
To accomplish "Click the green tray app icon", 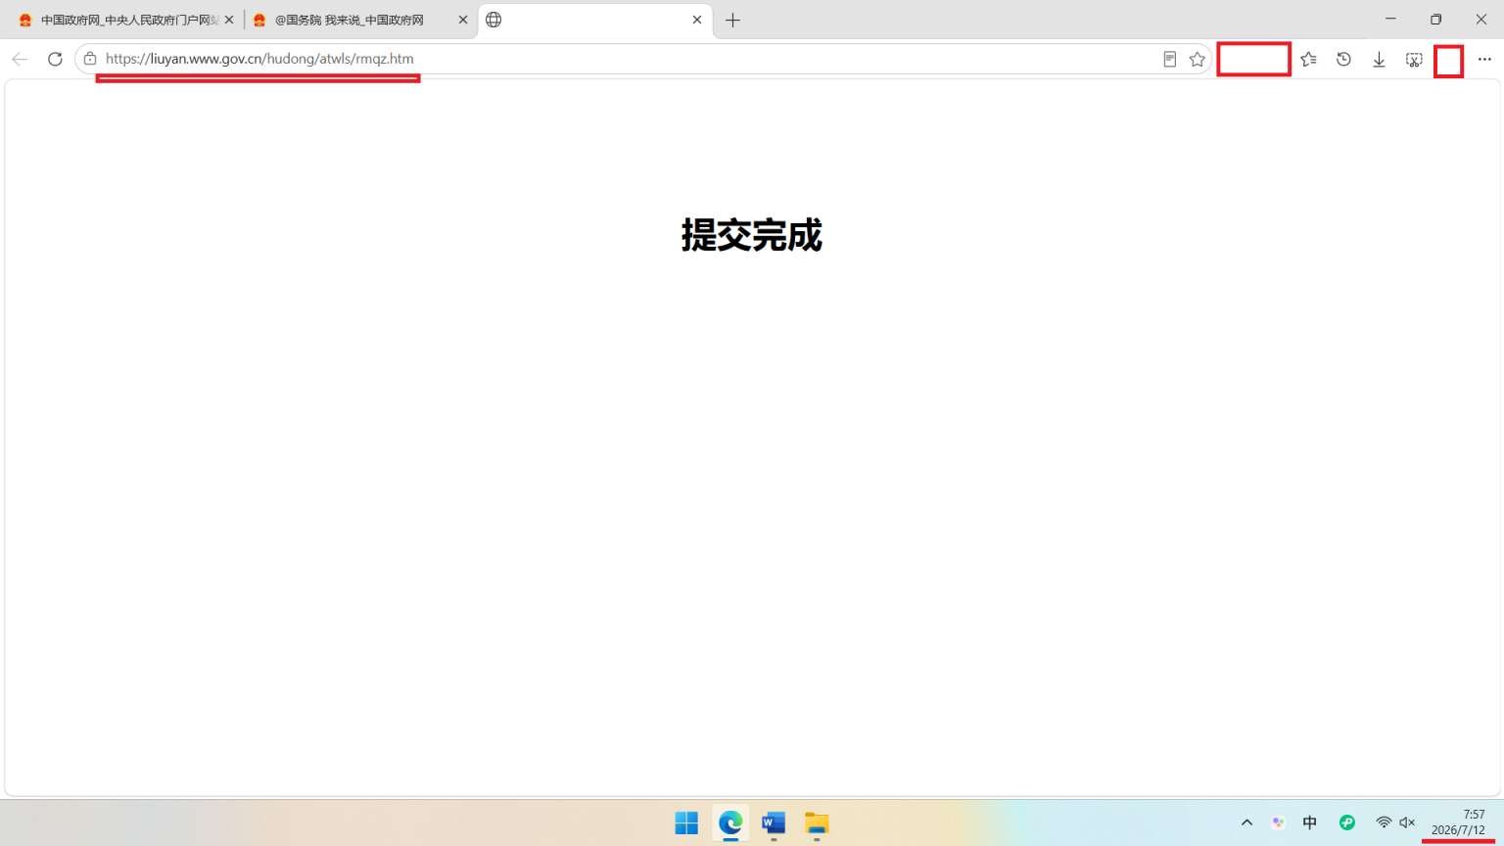I will (1347, 822).
